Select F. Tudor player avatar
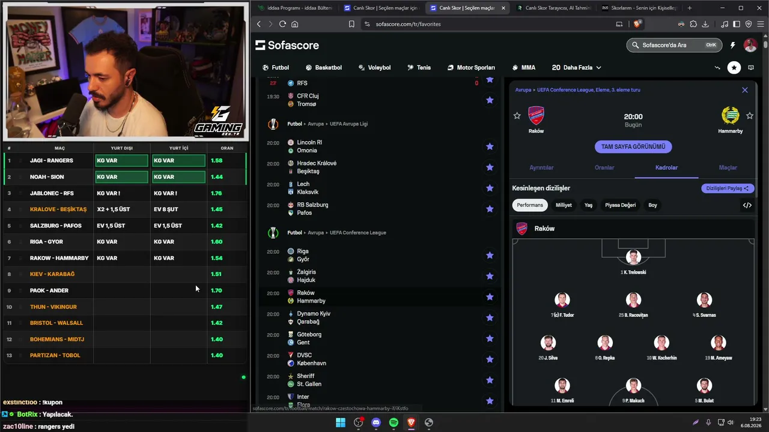The width and height of the screenshot is (769, 432). tap(562, 300)
